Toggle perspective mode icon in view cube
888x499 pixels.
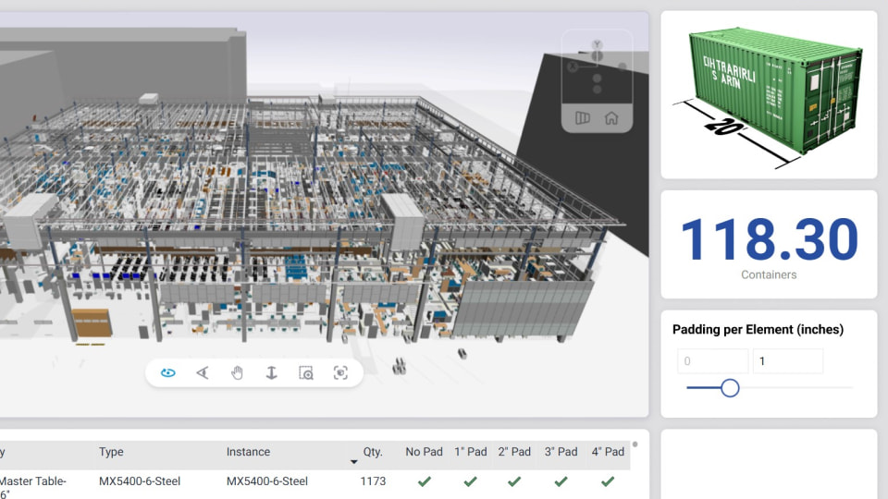(x=583, y=118)
